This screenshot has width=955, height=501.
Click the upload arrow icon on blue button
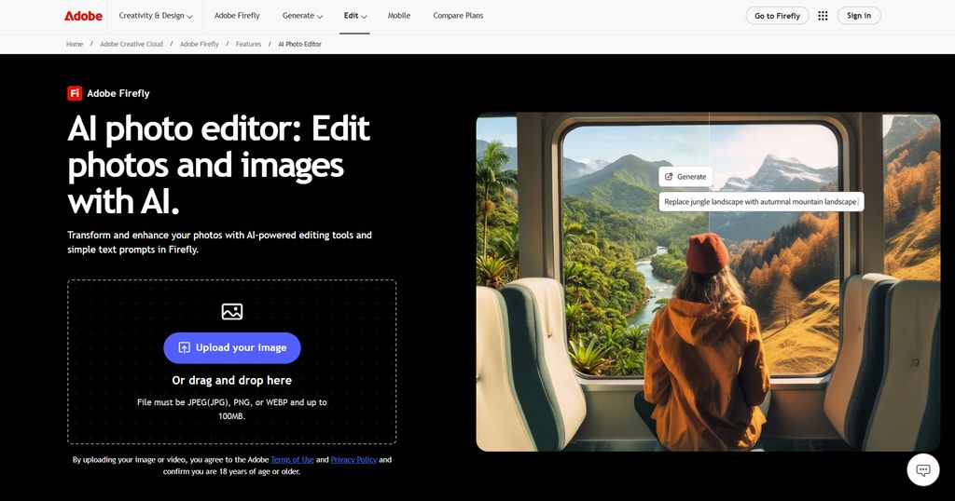click(x=184, y=347)
